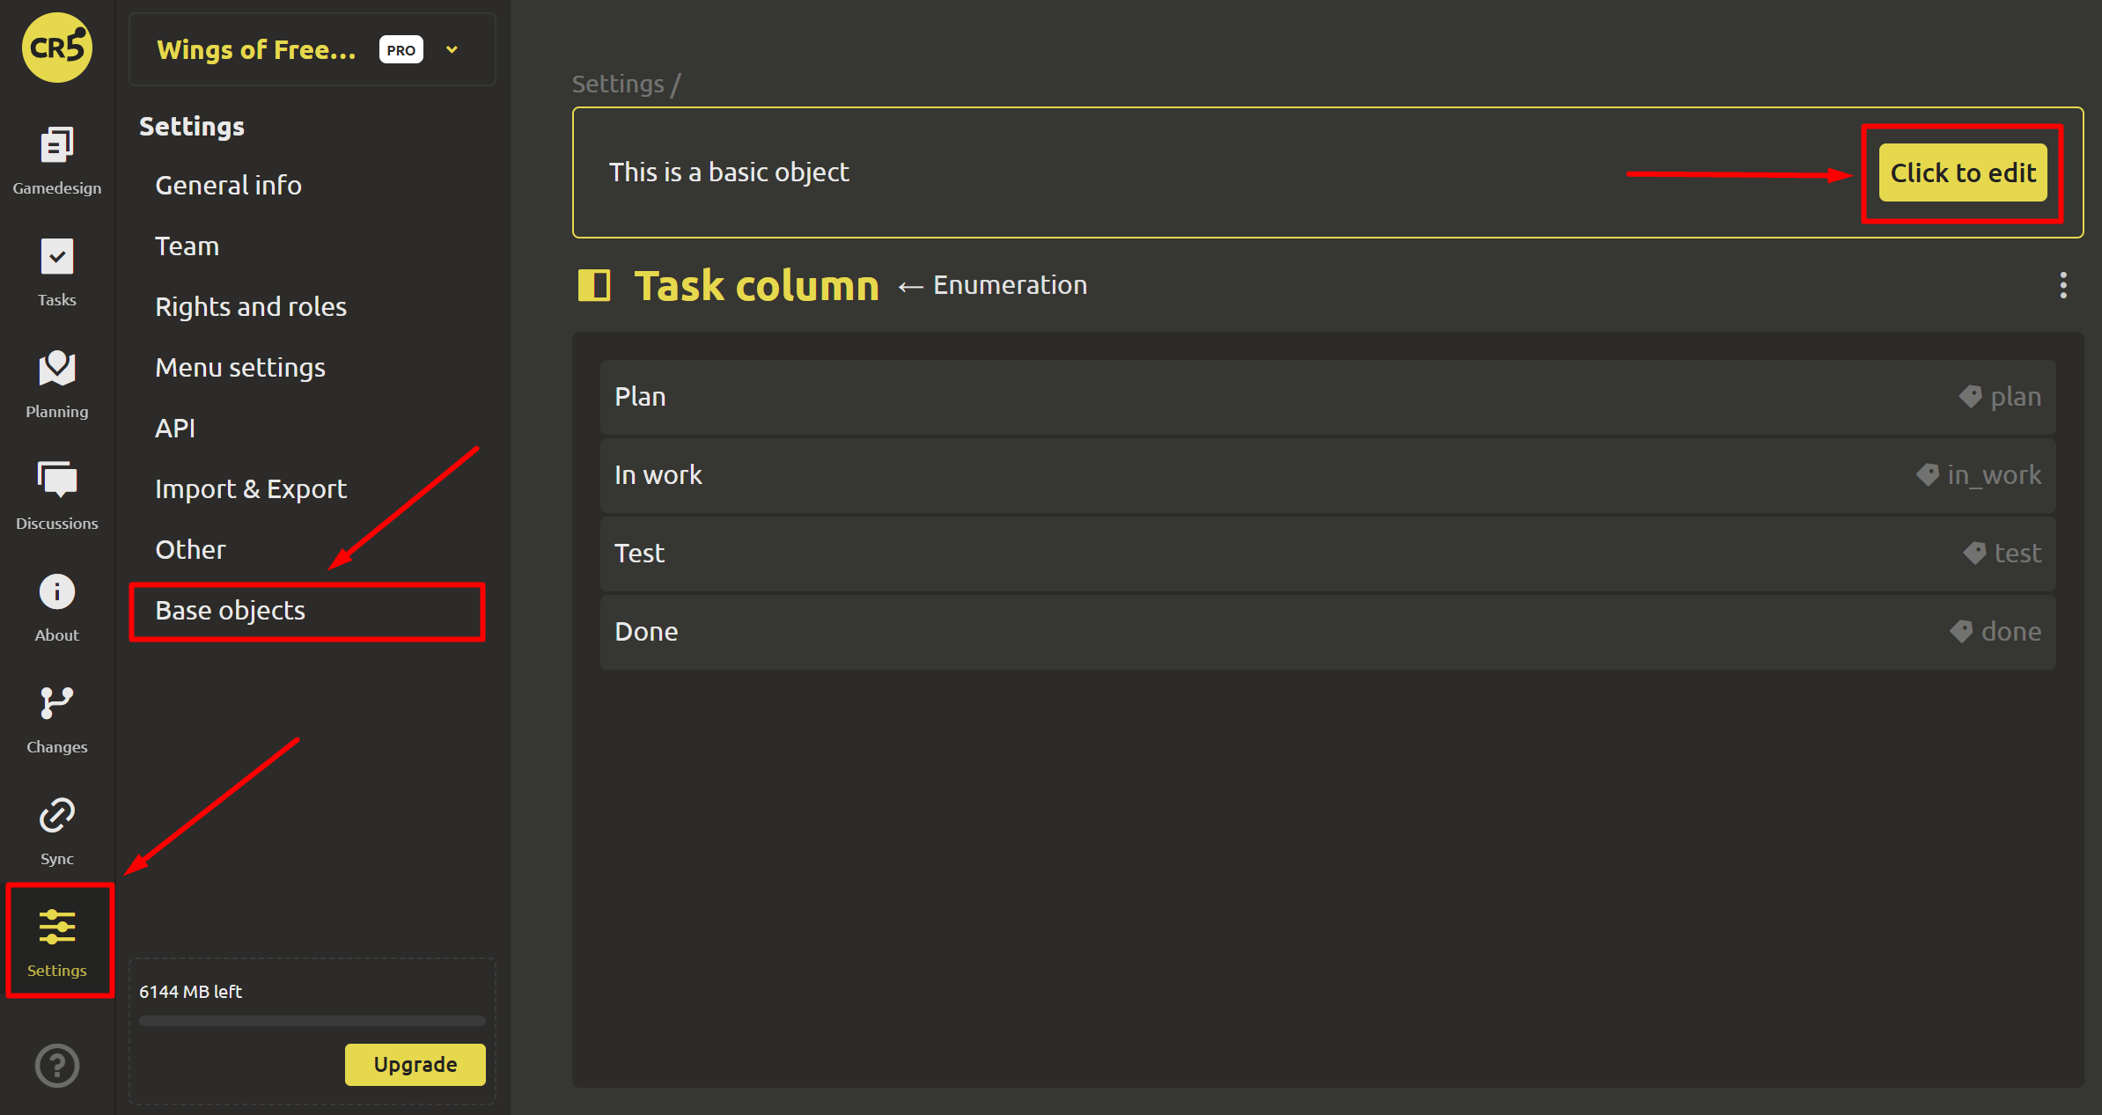Open Import & Export settings
The image size is (2102, 1115).
(x=250, y=489)
